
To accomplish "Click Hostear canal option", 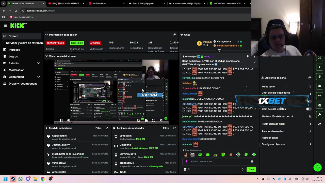I will (x=270, y=138).
